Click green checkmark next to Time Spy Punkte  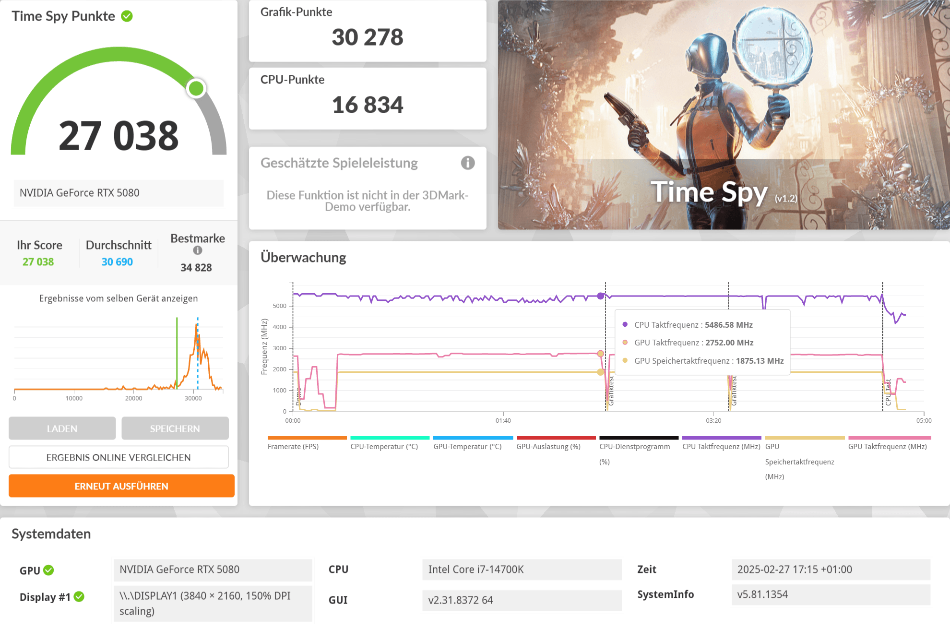127,16
